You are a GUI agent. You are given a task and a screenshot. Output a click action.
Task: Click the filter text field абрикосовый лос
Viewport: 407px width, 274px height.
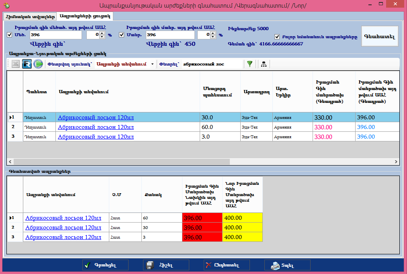[212, 64]
